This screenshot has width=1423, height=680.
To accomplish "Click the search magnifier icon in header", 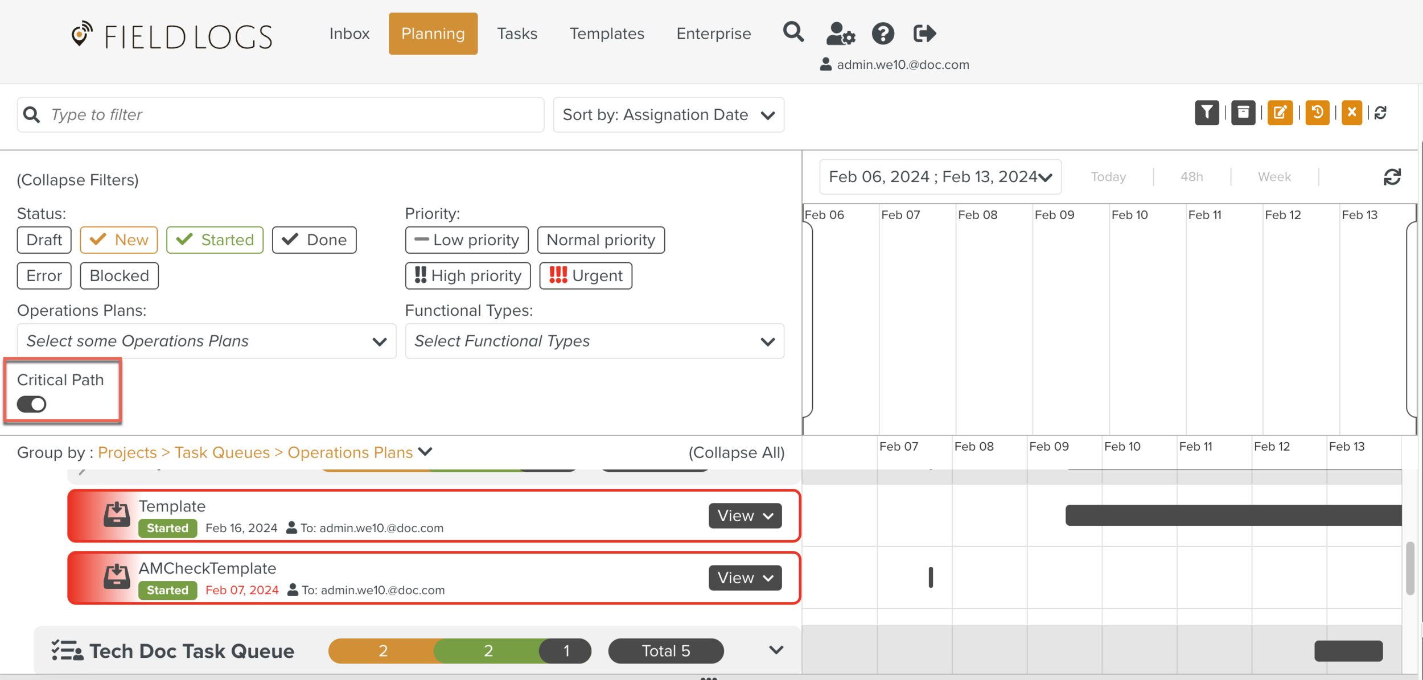I will pyautogui.click(x=793, y=32).
